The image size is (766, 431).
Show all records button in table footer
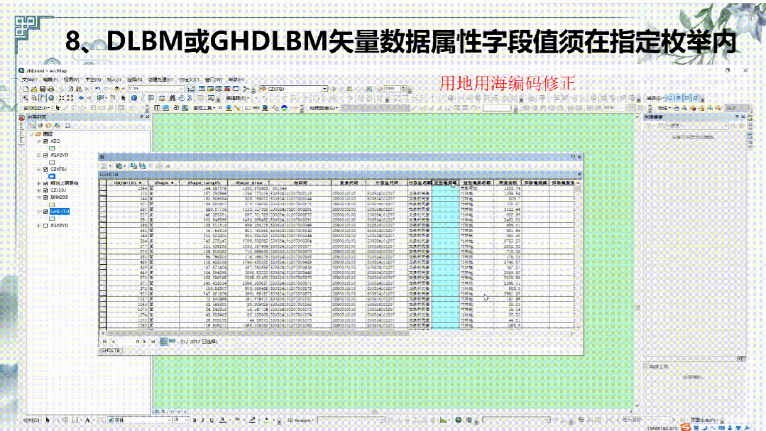click(x=164, y=342)
